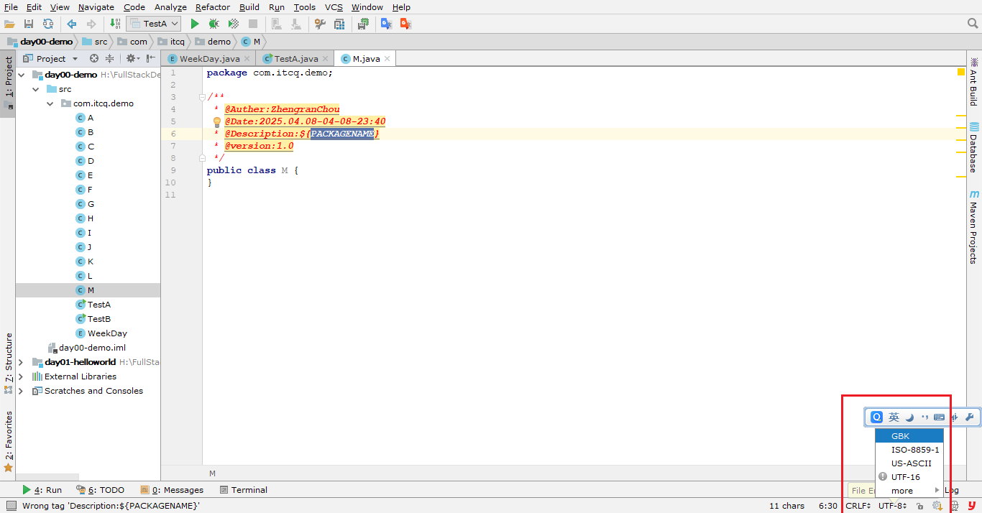Click the Build Project icon

click(x=115, y=24)
